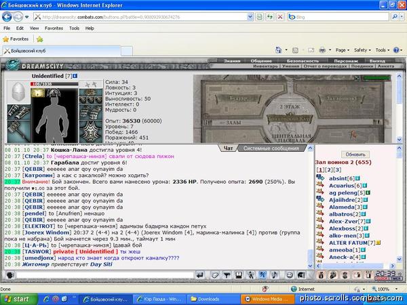Open the Безопасность game menu
The image size is (407, 305).
click(303, 61)
